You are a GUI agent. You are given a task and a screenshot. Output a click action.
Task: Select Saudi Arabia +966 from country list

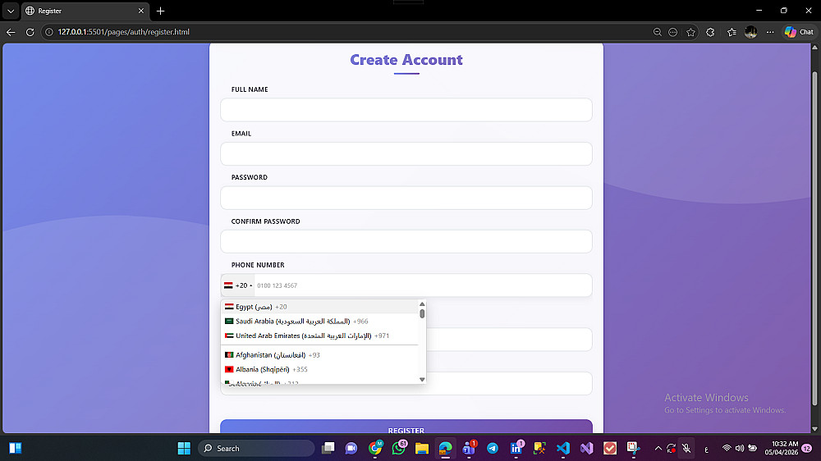click(x=319, y=322)
